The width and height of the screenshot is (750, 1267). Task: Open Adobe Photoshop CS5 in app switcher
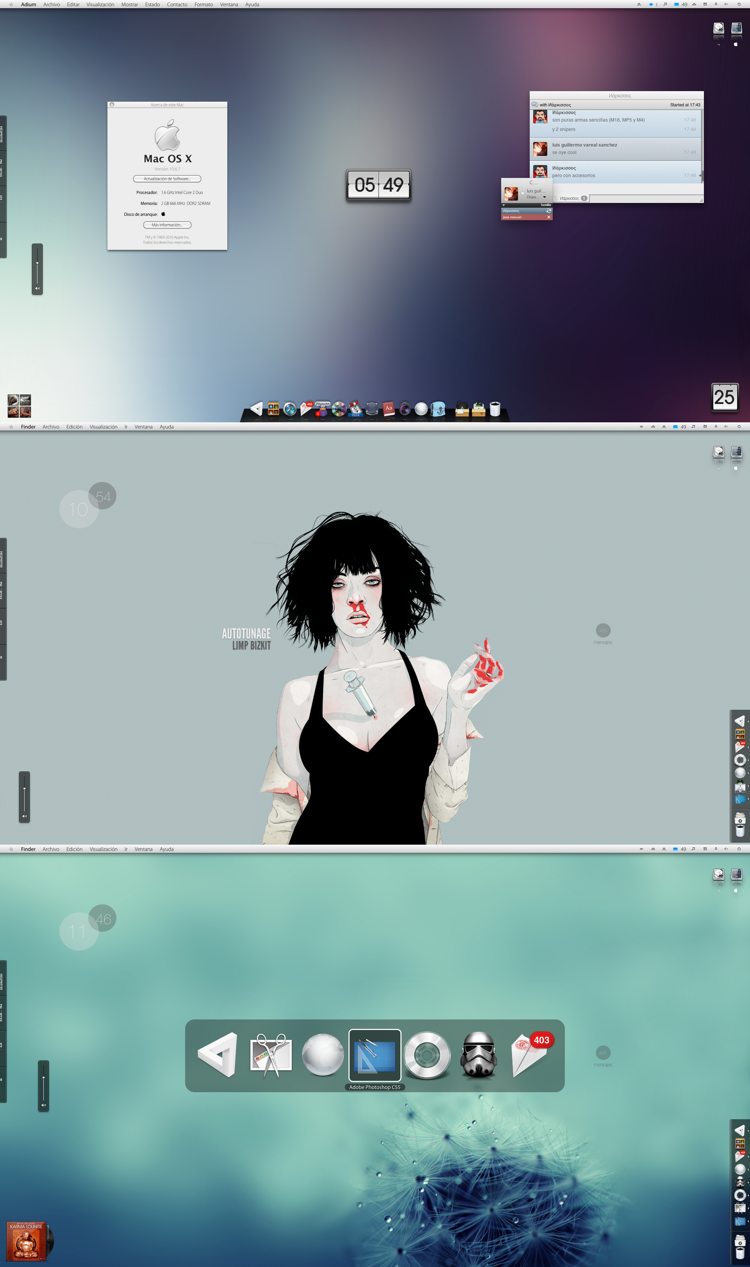[x=375, y=1054]
